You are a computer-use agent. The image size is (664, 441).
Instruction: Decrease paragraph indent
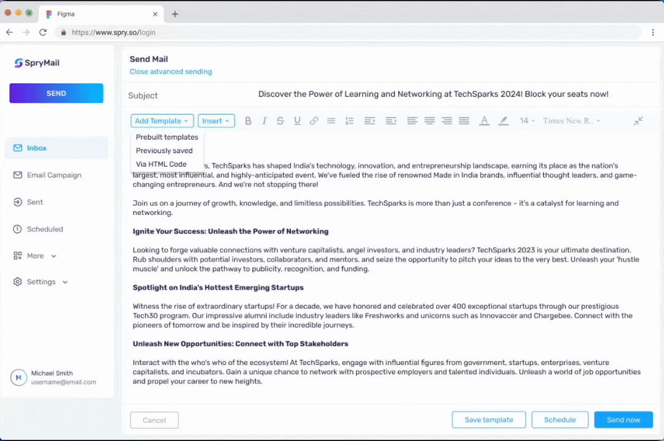[391, 121]
